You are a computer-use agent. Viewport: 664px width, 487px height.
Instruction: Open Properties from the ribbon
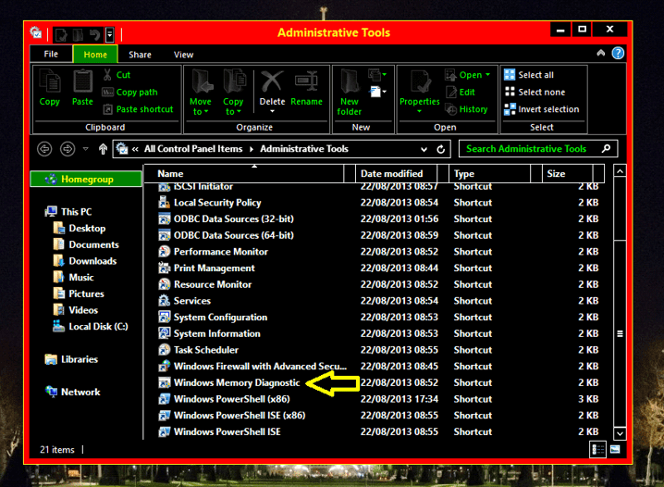pyautogui.click(x=420, y=87)
